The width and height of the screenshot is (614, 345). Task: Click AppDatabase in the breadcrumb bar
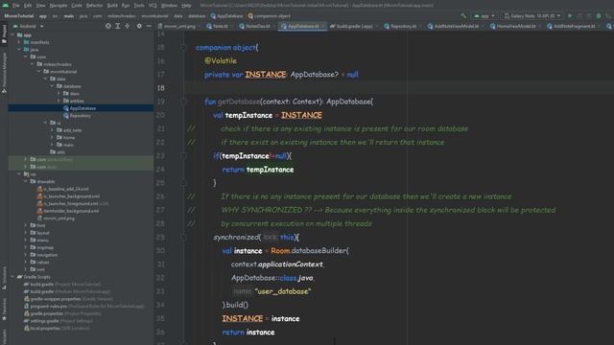[226, 16]
